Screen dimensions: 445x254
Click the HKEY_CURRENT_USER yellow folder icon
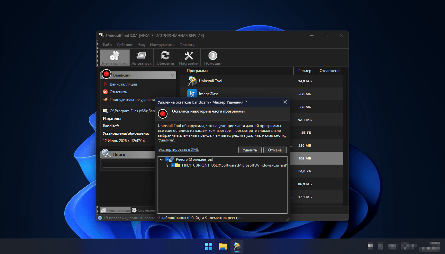tap(178, 165)
